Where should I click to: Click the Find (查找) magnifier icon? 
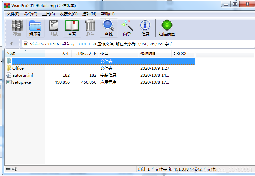click(108, 25)
